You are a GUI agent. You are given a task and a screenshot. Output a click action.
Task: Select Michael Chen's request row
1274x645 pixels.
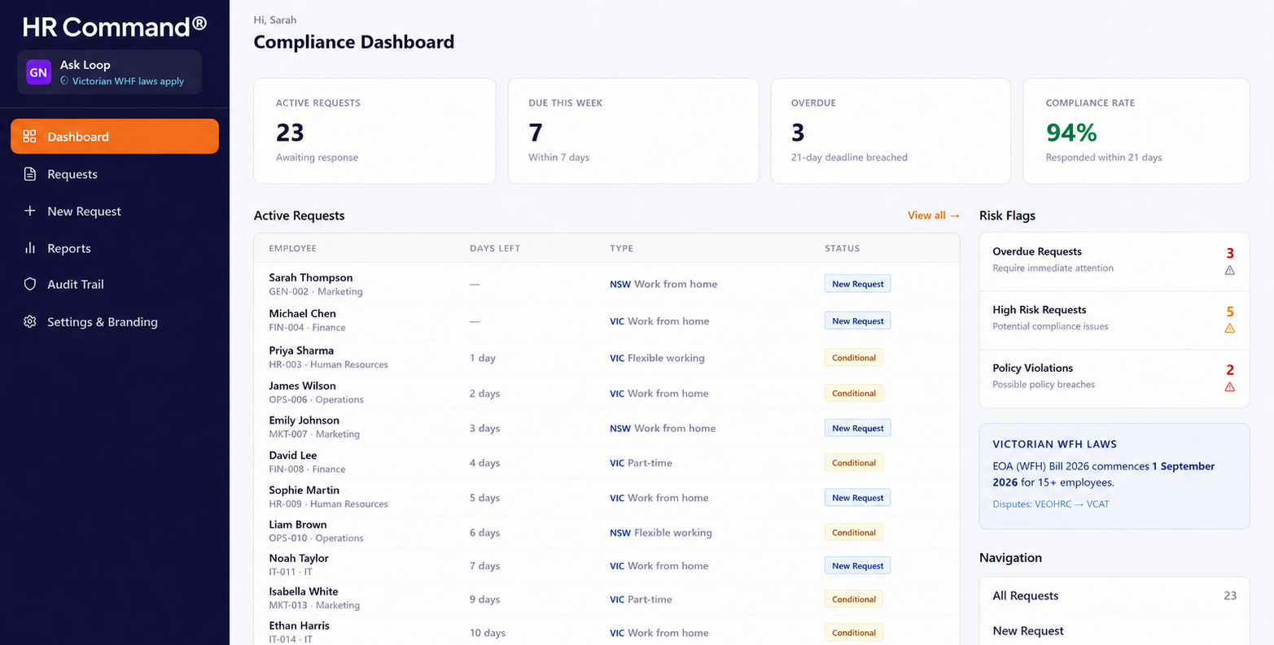point(606,320)
